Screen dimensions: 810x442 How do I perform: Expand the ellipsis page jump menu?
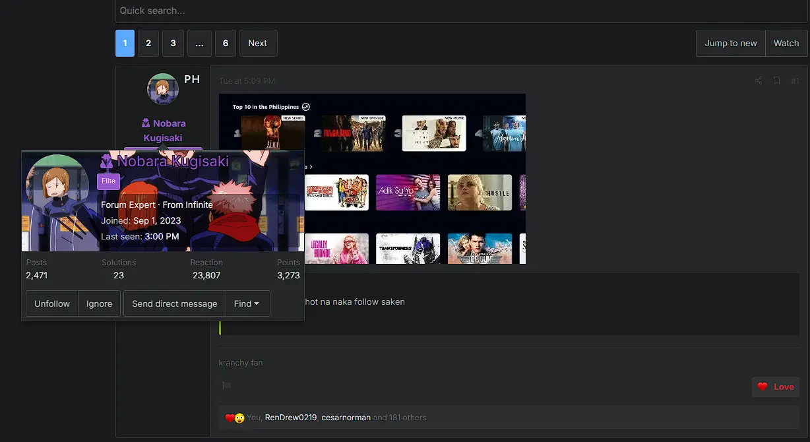coord(199,43)
